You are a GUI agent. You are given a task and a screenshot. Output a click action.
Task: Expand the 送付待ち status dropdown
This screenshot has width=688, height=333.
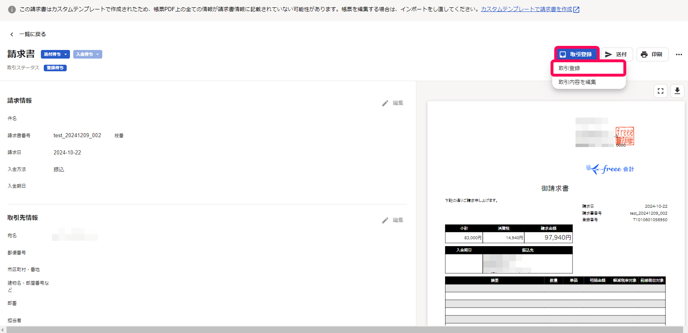click(55, 54)
